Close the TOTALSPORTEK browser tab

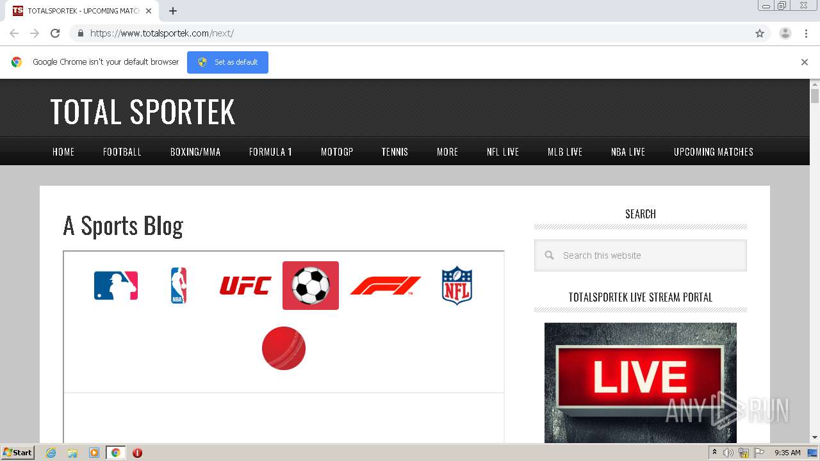click(x=149, y=11)
